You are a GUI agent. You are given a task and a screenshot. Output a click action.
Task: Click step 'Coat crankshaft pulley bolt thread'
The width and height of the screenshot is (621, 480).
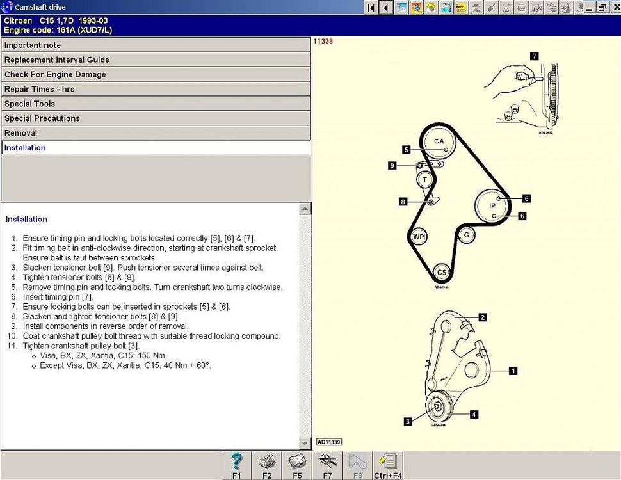[x=152, y=336]
